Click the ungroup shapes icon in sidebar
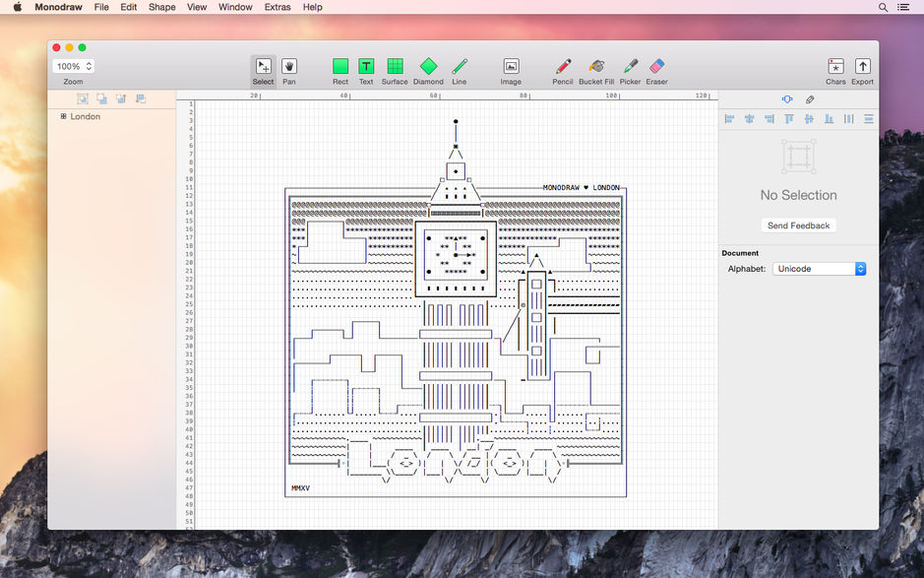Image resolution: width=924 pixels, height=578 pixels. (x=102, y=98)
